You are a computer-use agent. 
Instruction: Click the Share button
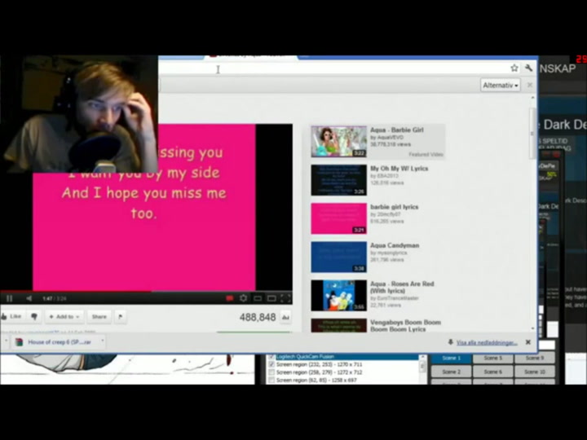[99, 316]
